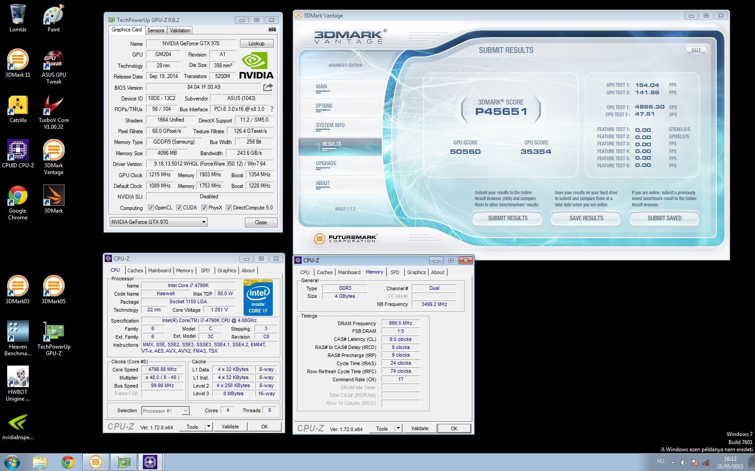Open the HELP button in 3DMark Vantage

696,50
